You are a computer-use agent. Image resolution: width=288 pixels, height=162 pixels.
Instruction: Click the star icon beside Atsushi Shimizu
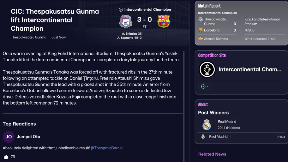point(200,39)
